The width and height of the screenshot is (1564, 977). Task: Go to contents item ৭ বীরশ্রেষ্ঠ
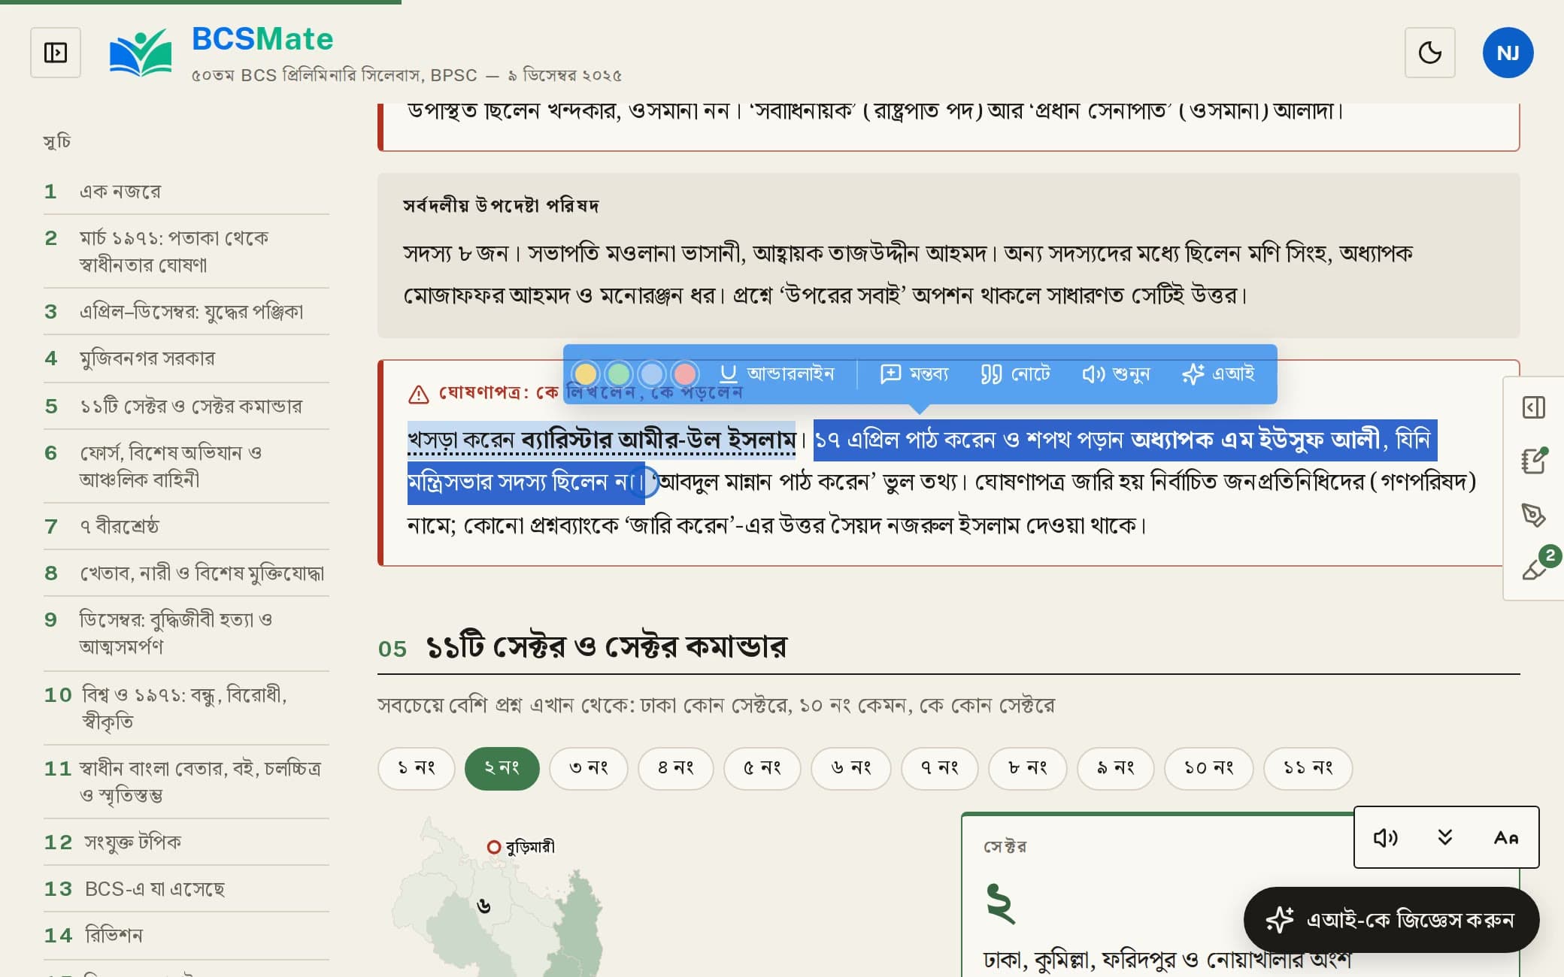[x=186, y=526]
